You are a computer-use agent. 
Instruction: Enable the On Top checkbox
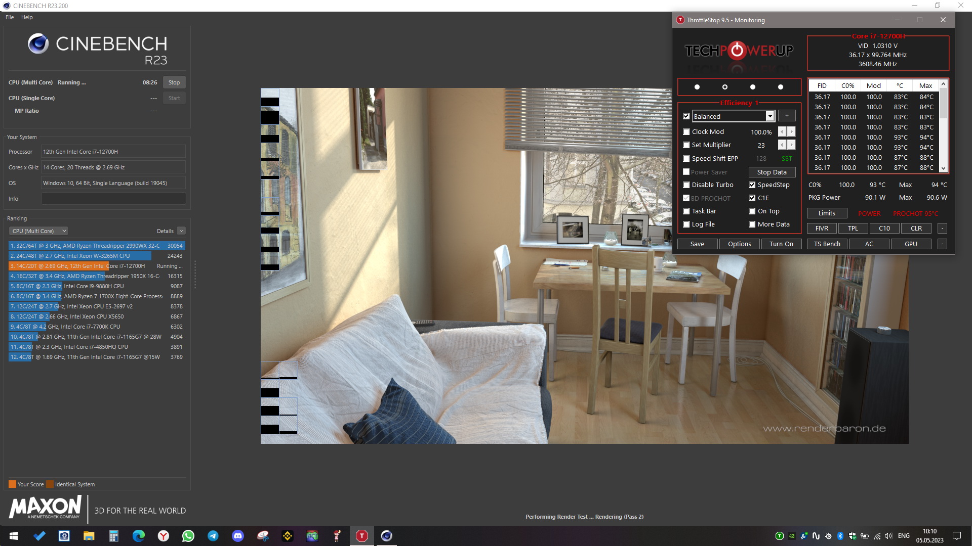pyautogui.click(x=752, y=211)
